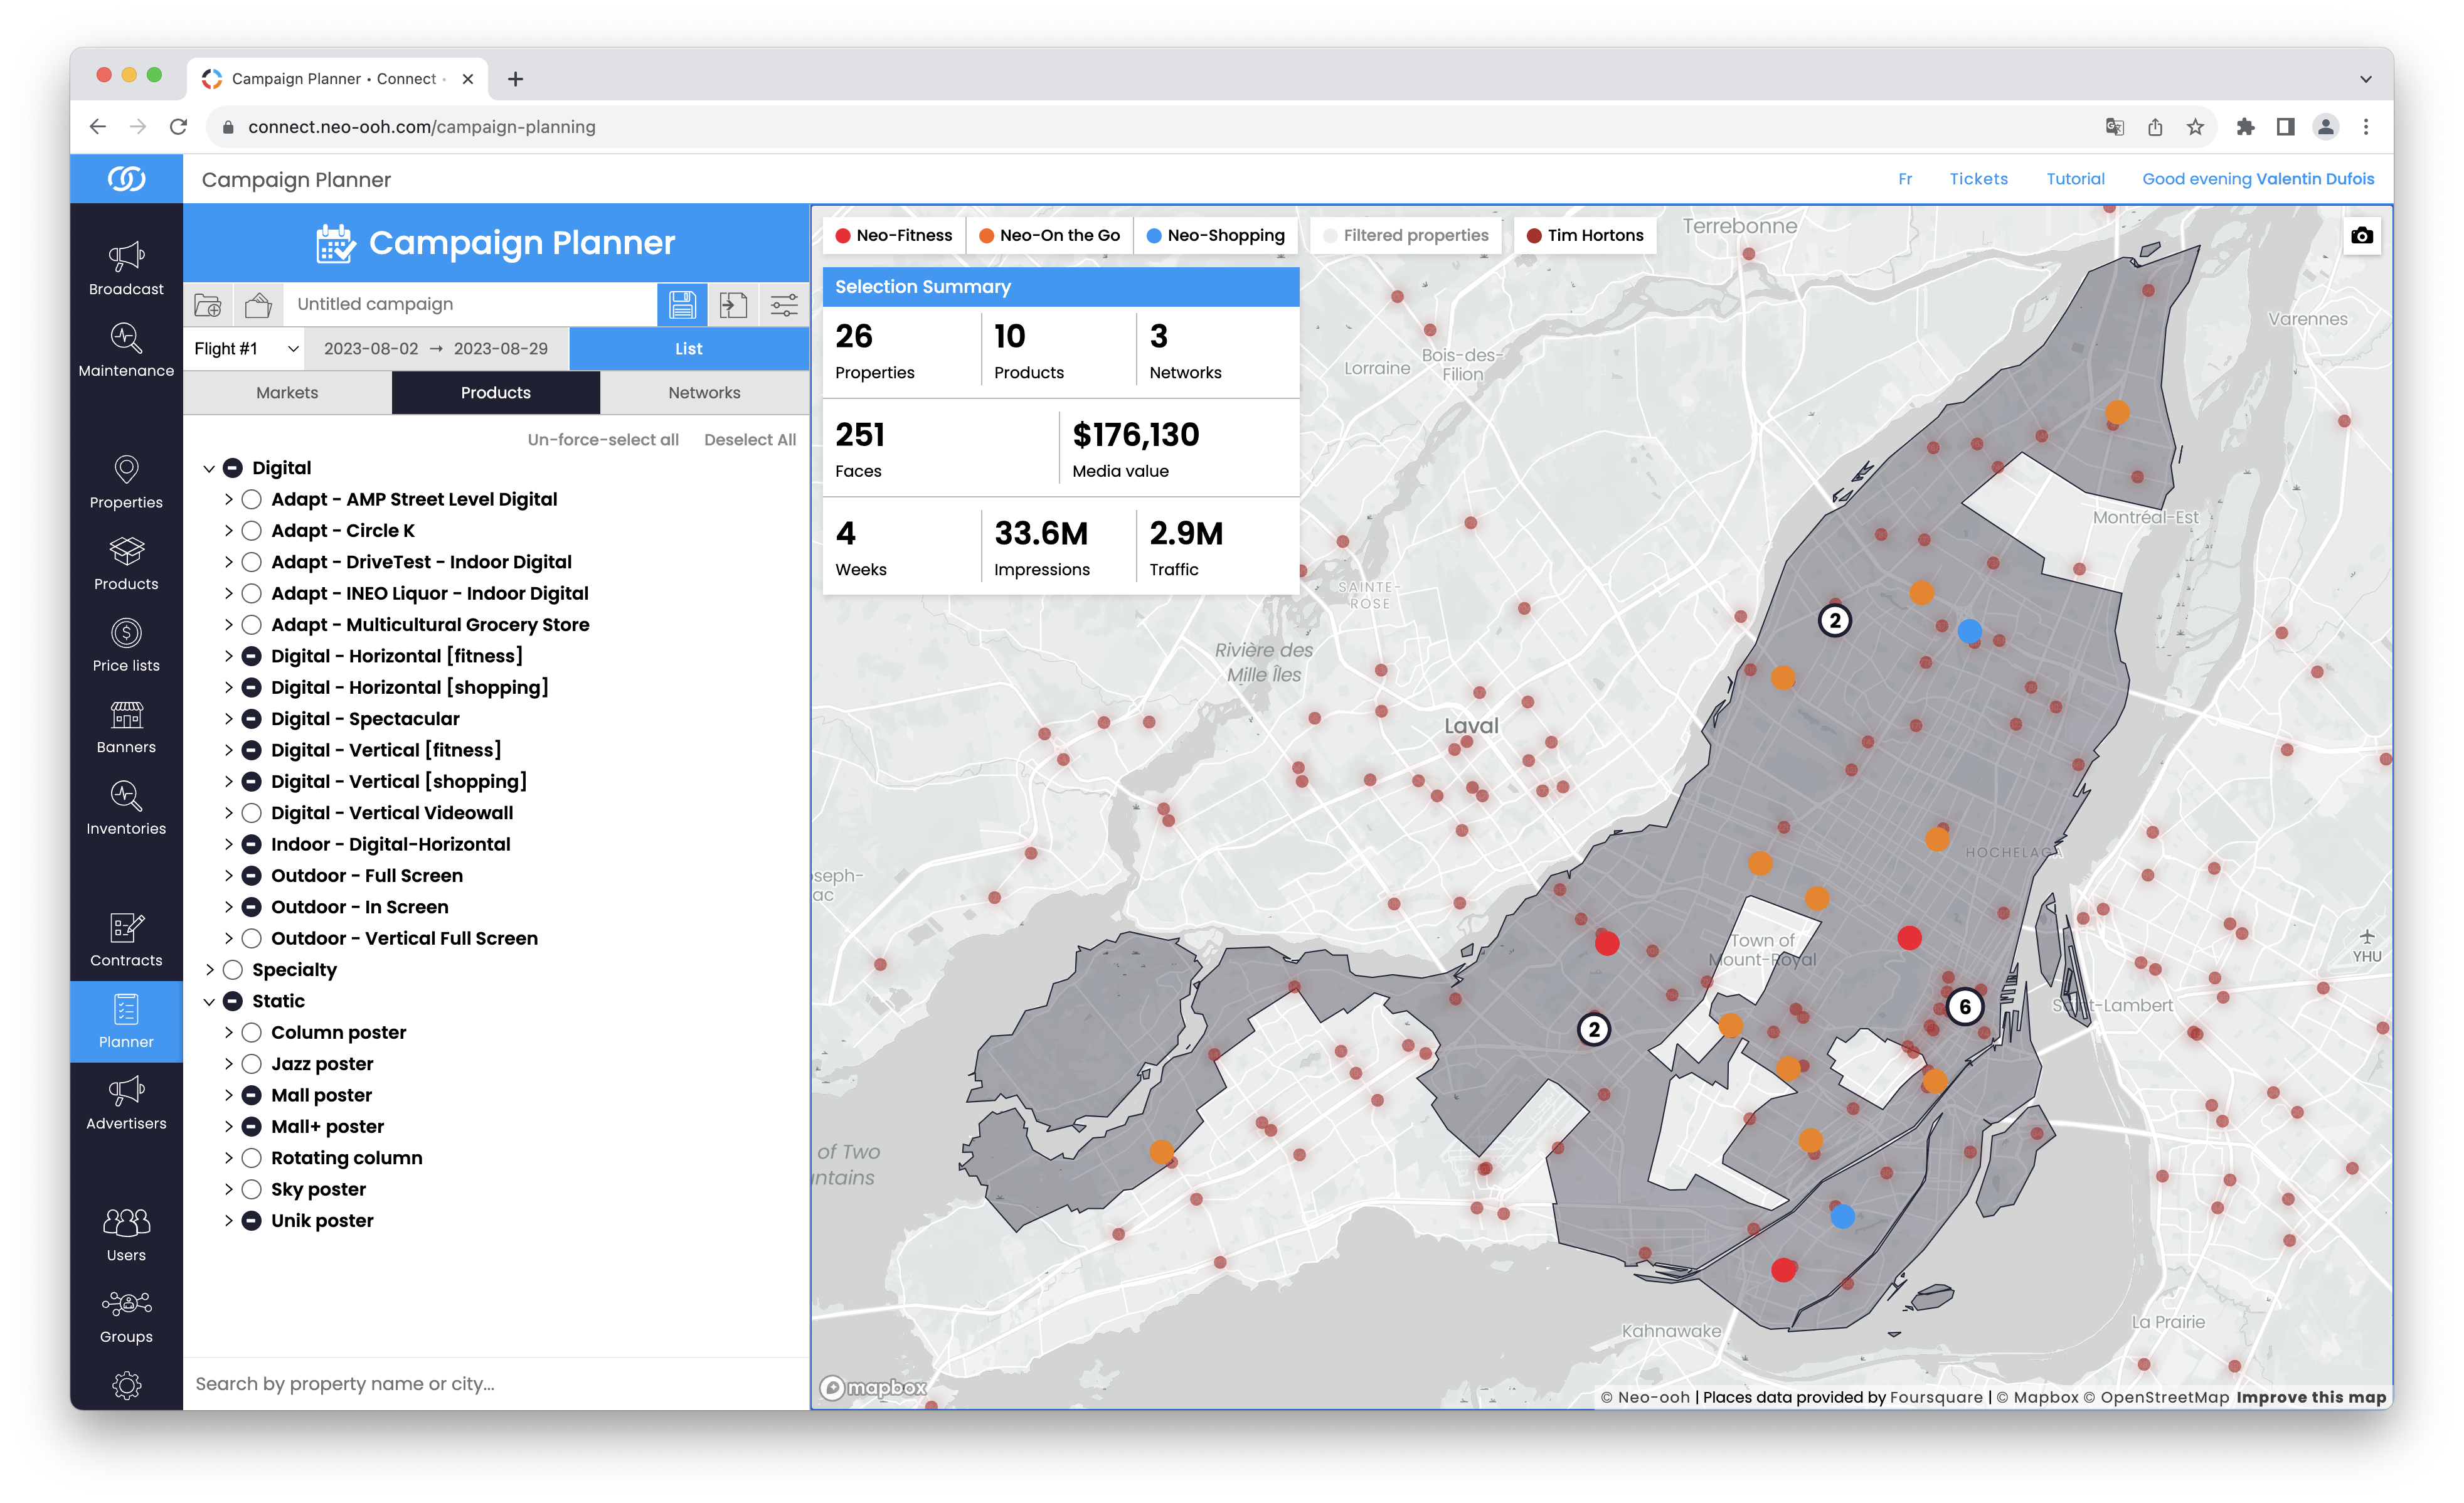Open the Tutorial link in the header
This screenshot has height=1503, width=2464.
tap(2074, 178)
